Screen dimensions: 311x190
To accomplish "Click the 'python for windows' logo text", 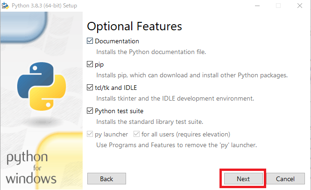I will pyautogui.click(x=32, y=168).
